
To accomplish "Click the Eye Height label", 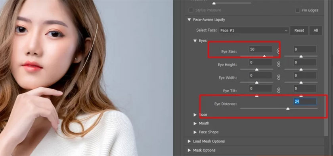I will click(x=227, y=64).
